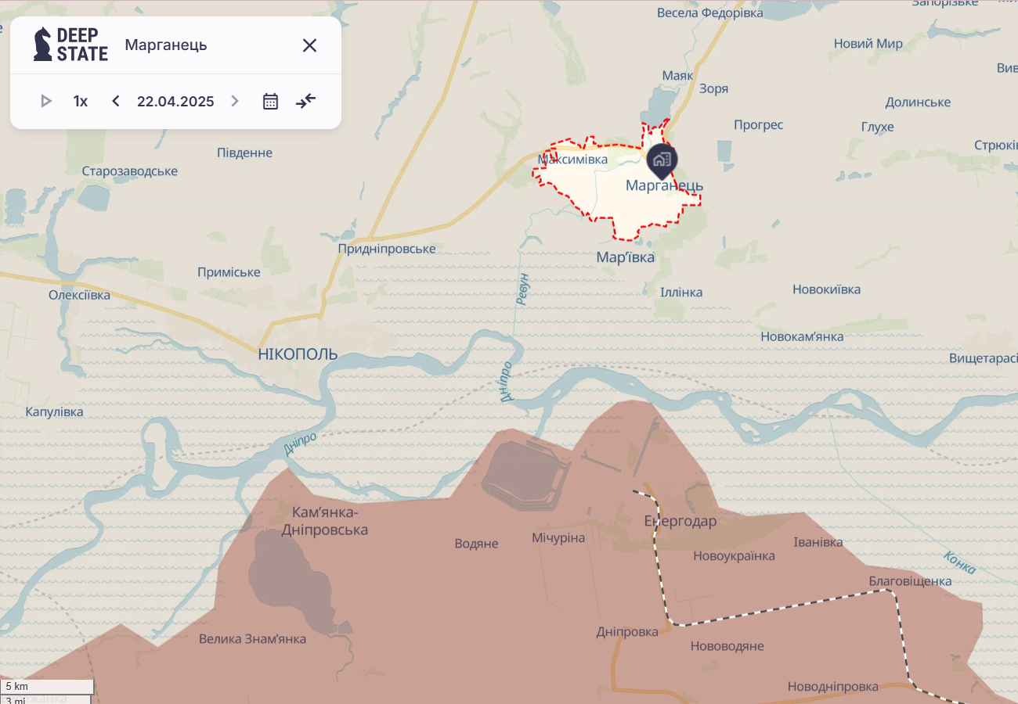Click the 5 km scale bar
The width and height of the screenshot is (1018, 704).
click(47, 687)
